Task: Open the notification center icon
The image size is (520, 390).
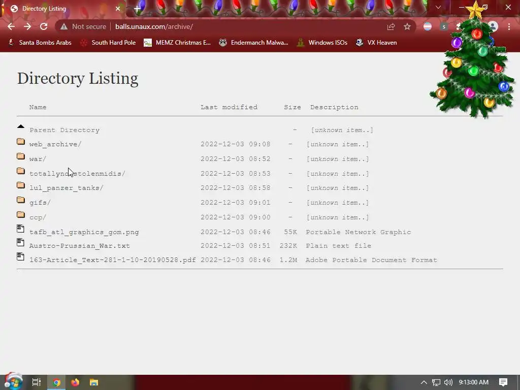Action: pos(503,382)
